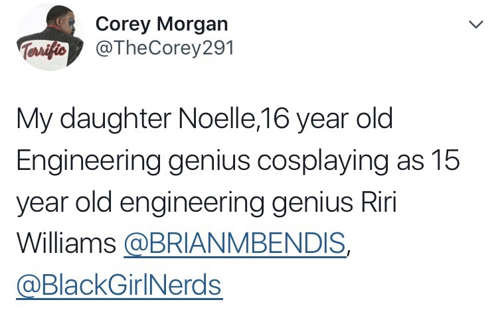Screen dimensions: 498x312
Task: Click the number 15 in the tweet
Action: click(442, 162)
